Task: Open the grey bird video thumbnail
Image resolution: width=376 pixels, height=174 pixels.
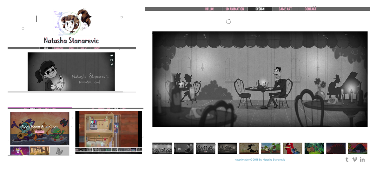Action: click(x=60, y=151)
